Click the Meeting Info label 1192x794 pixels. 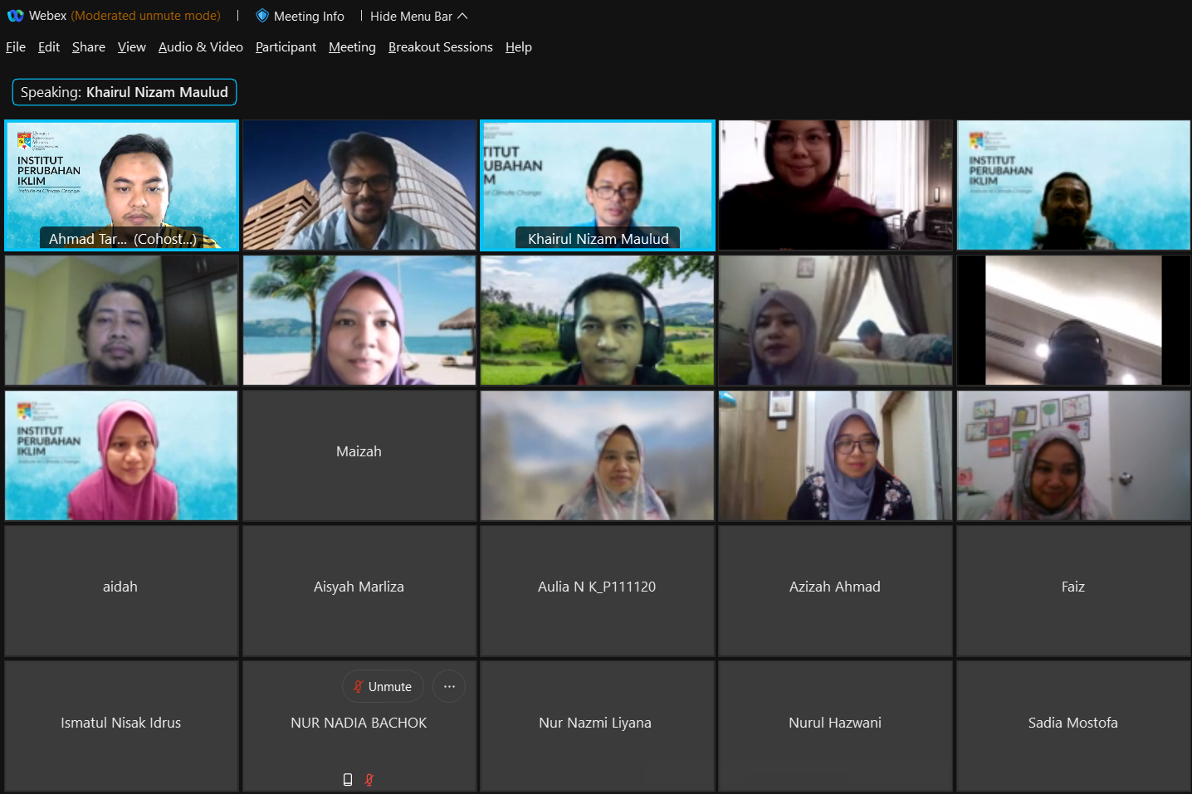[309, 17]
